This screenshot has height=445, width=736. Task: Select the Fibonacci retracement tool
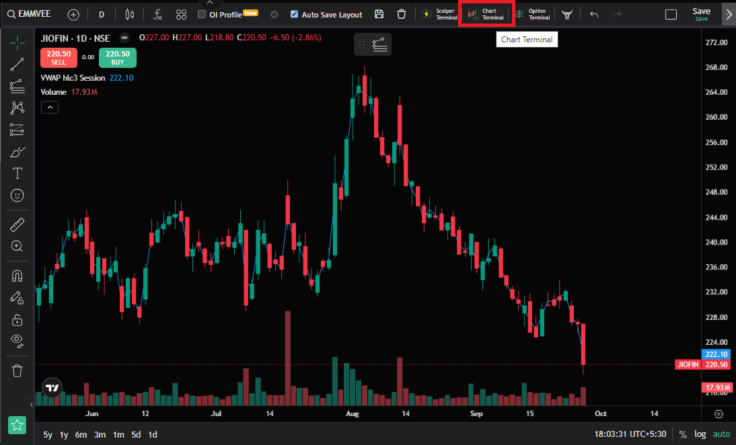[17, 86]
